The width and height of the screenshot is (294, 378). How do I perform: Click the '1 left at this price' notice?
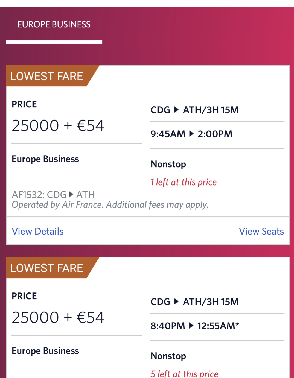pos(184,182)
